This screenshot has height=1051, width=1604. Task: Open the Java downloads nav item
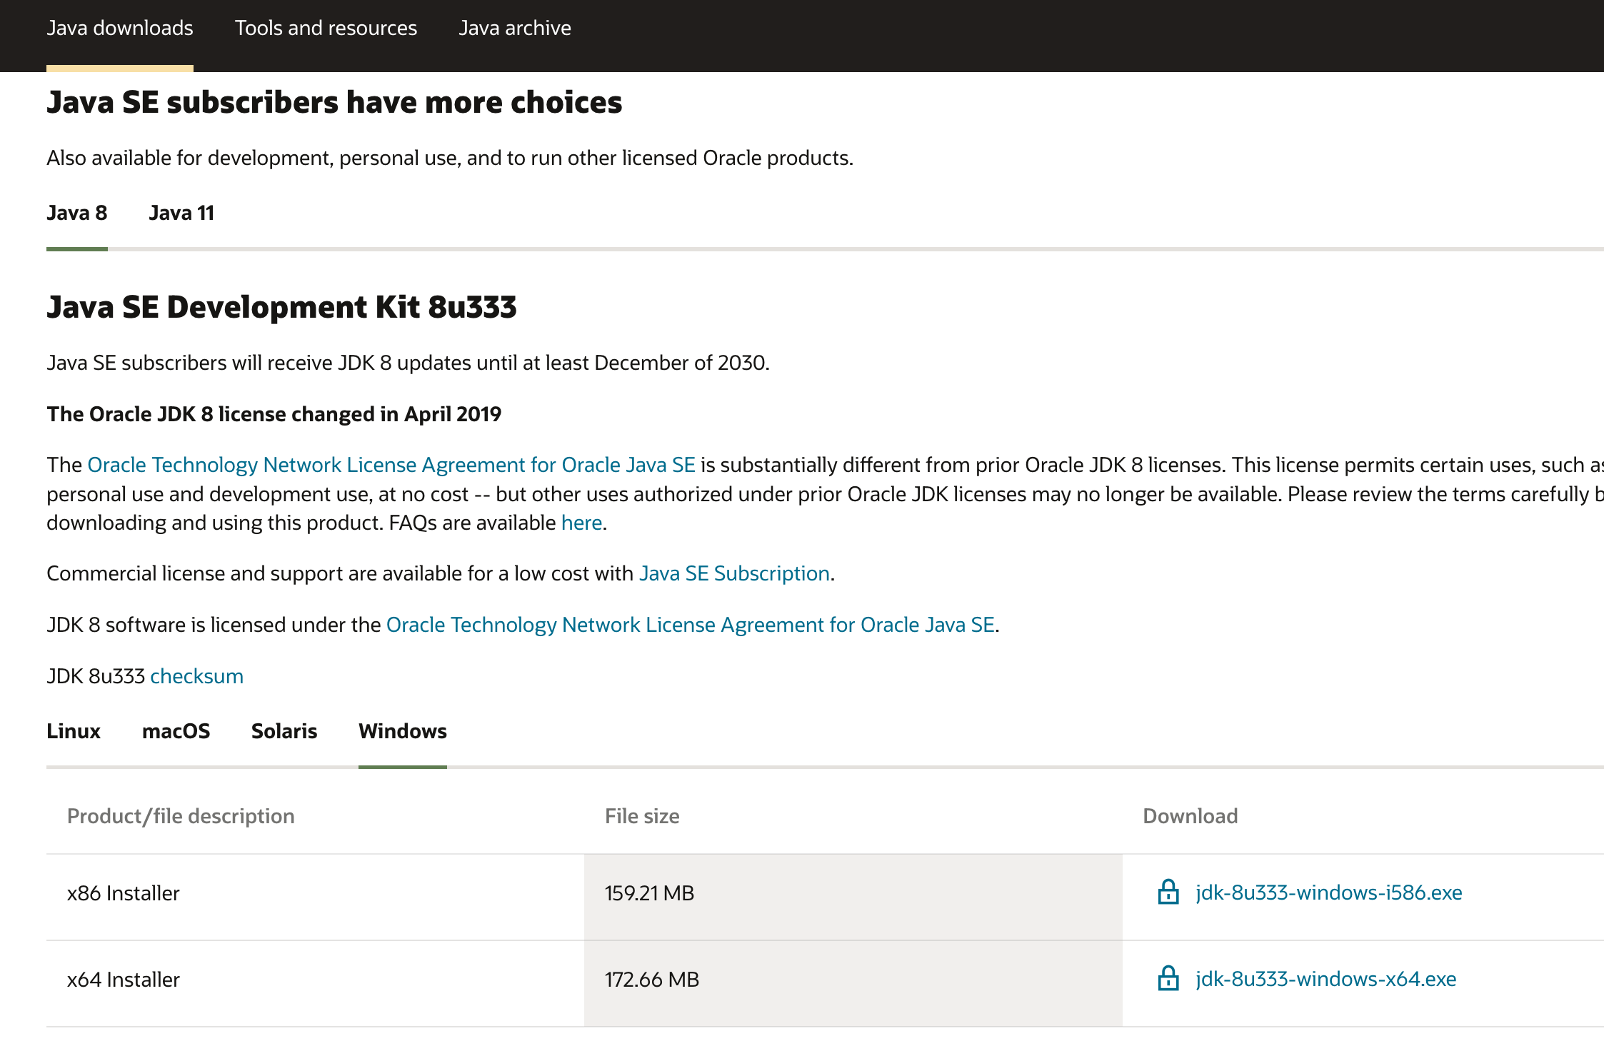120,29
